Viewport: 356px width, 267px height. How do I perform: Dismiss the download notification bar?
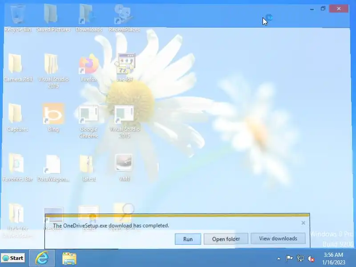tap(303, 223)
